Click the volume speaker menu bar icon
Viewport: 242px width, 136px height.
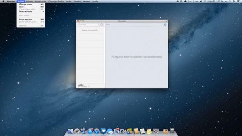pos(201,1)
